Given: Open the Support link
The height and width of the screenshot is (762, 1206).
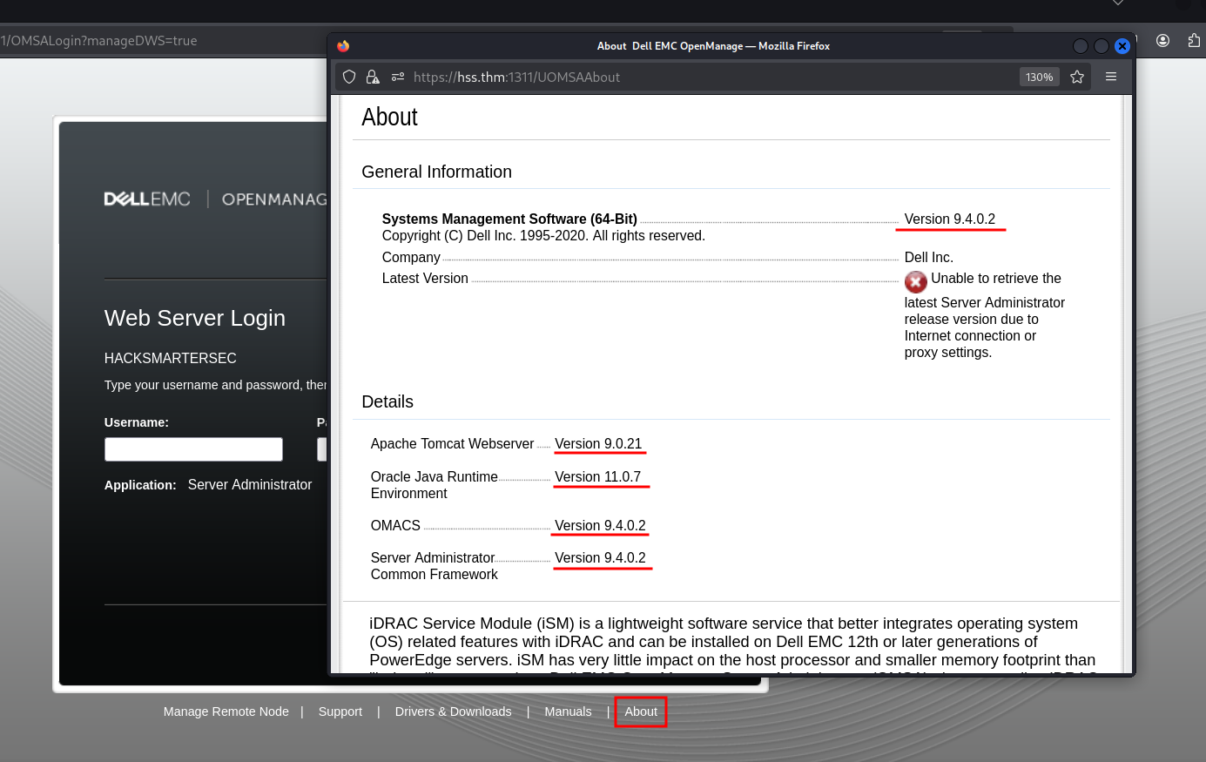Looking at the screenshot, I should (340, 711).
